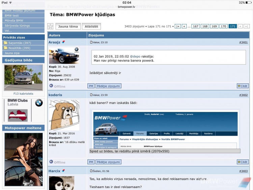Open Sērijveida tūnings menu item

23,26
